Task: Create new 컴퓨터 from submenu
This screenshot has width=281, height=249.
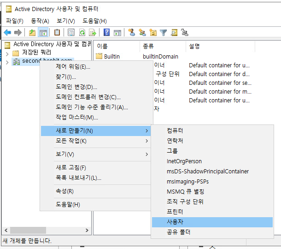Action: point(212,130)
